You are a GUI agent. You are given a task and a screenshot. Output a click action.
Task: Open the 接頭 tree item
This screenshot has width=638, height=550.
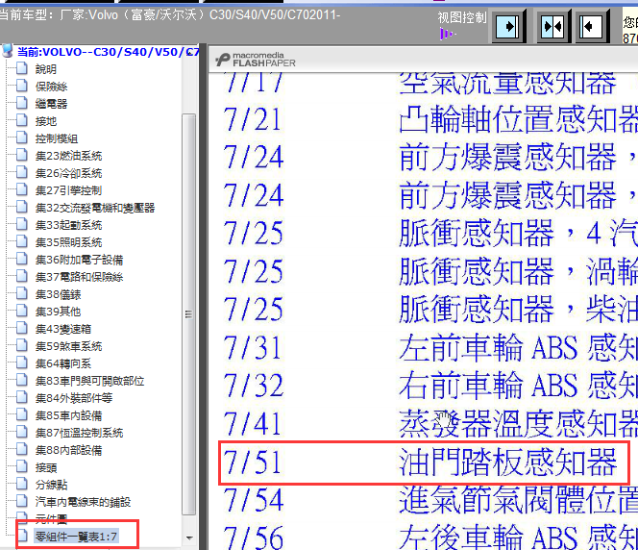point(45,467)
